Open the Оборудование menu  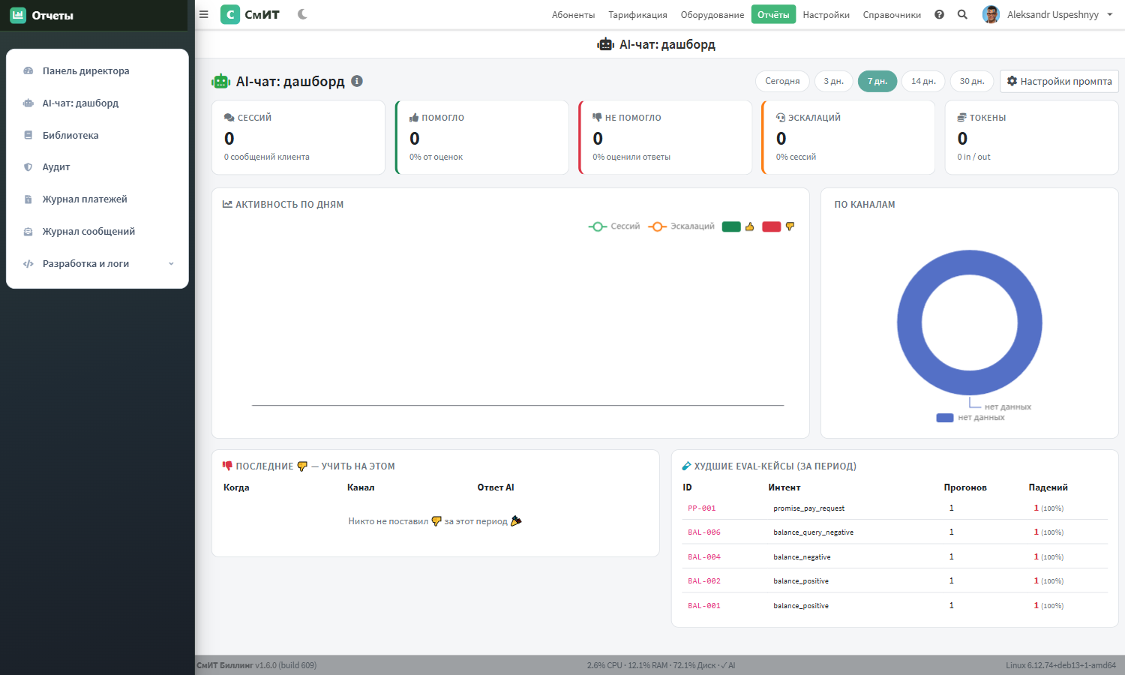(x=712, y=14)
